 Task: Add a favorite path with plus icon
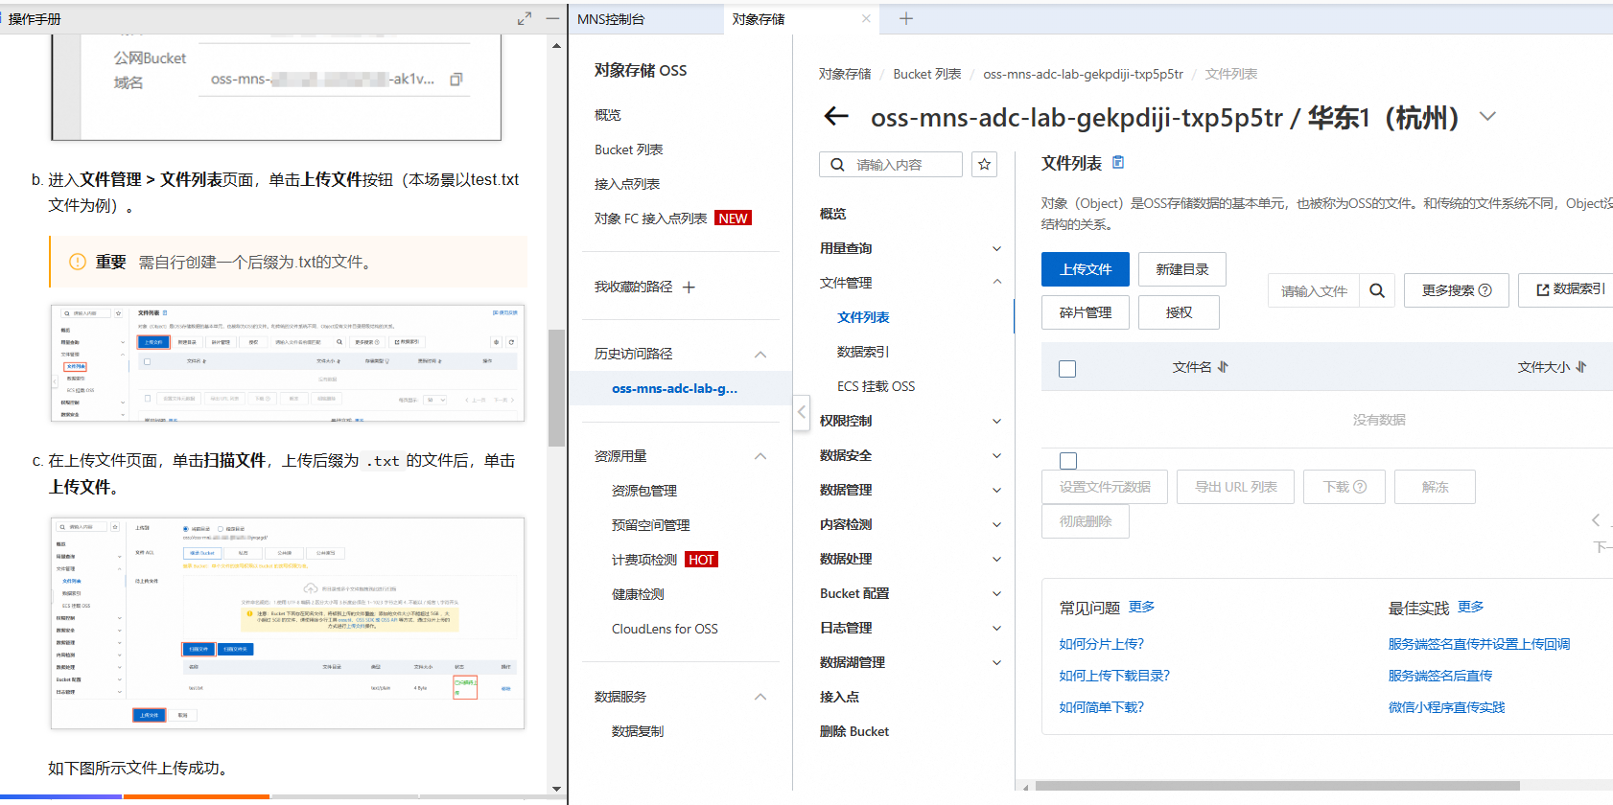point(689,287)
